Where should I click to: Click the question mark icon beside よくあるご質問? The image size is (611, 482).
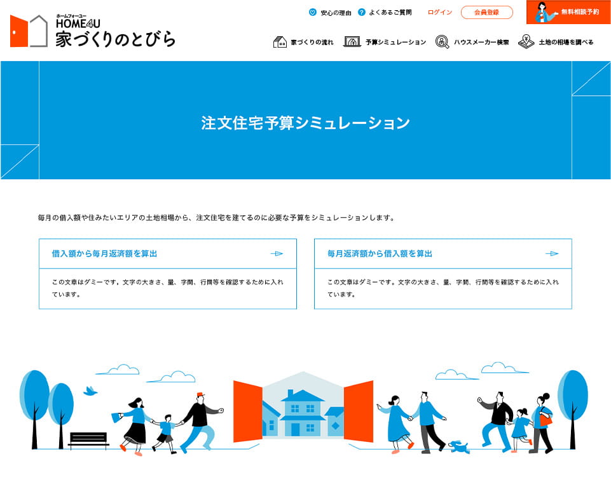tap(362, 13)
